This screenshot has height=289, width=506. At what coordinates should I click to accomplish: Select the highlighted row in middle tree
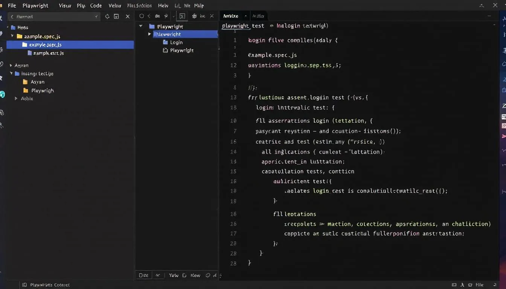(x=185, y=34)
